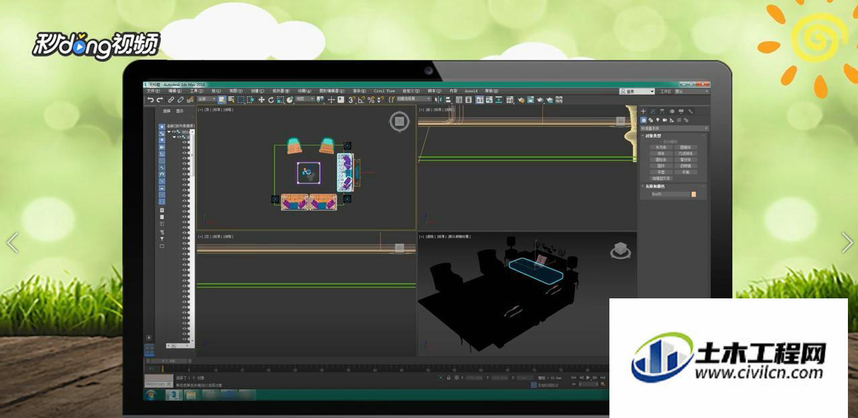Image resolution: width=858 pixels, height=418 pixels.
Task: Open the reference coordinate system dropdown
Action: tap(306, 99)
